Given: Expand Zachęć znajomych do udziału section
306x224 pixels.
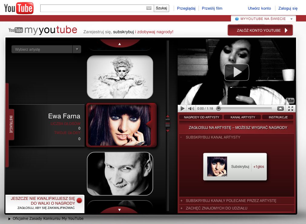Looking at the screenshot, I should (236, 208).
